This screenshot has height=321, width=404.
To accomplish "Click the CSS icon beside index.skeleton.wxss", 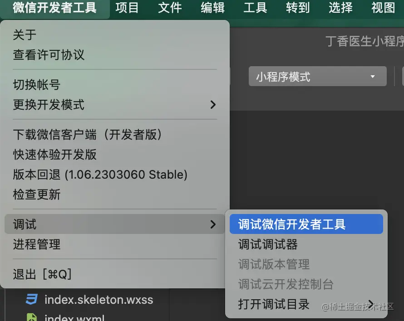I will [x=32, y=299].
